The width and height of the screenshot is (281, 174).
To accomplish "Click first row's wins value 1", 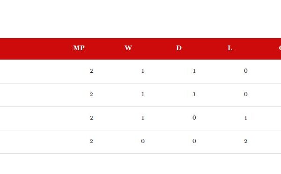I will [x=143, y=71].
